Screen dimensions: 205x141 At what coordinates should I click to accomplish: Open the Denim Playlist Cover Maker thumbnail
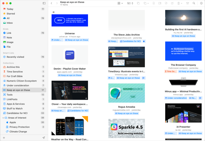pos(70,55)
